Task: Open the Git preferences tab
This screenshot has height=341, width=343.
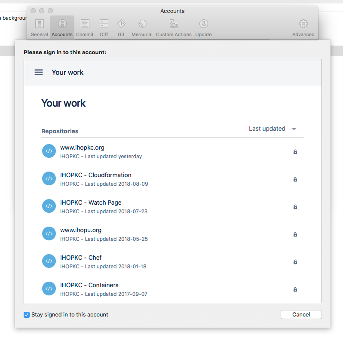Action: point(121,28)
